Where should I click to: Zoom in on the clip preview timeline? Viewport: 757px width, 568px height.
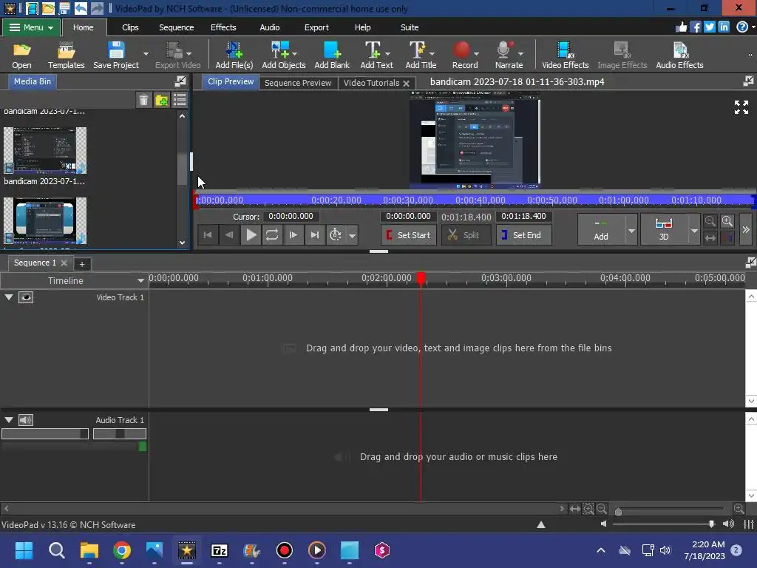[727, 221]
